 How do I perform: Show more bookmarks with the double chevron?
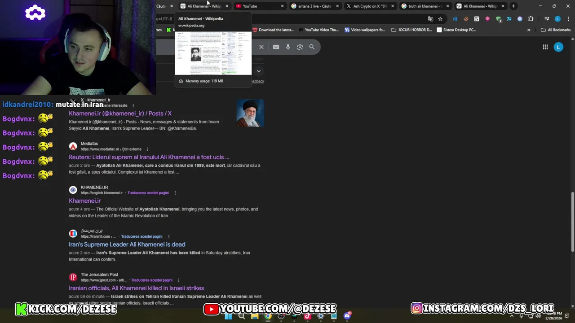529,30
